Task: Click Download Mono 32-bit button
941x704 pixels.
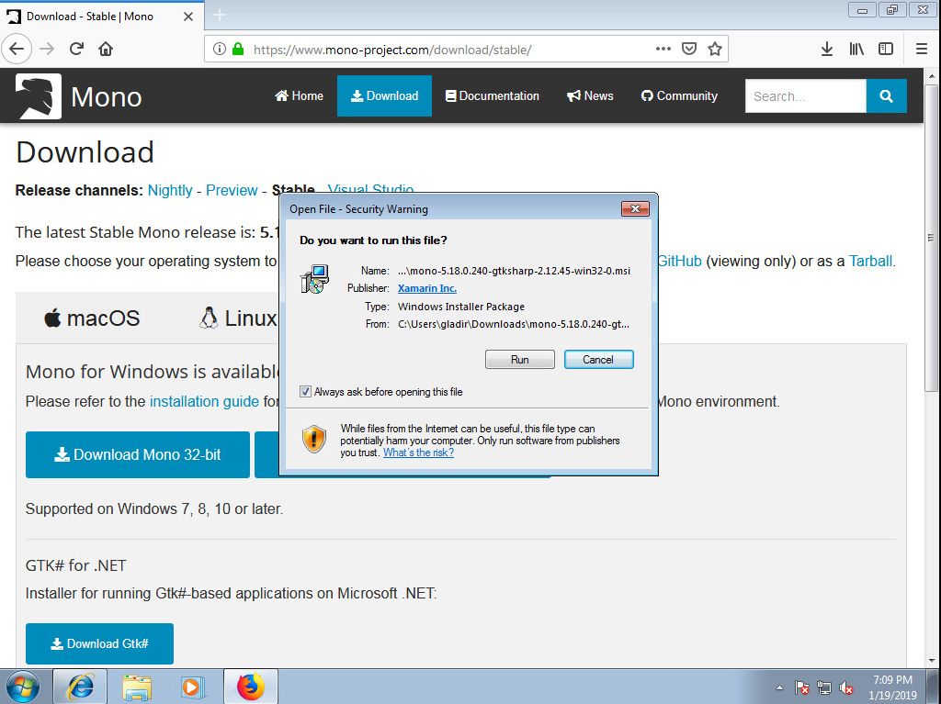Action: tap(138, 454)
